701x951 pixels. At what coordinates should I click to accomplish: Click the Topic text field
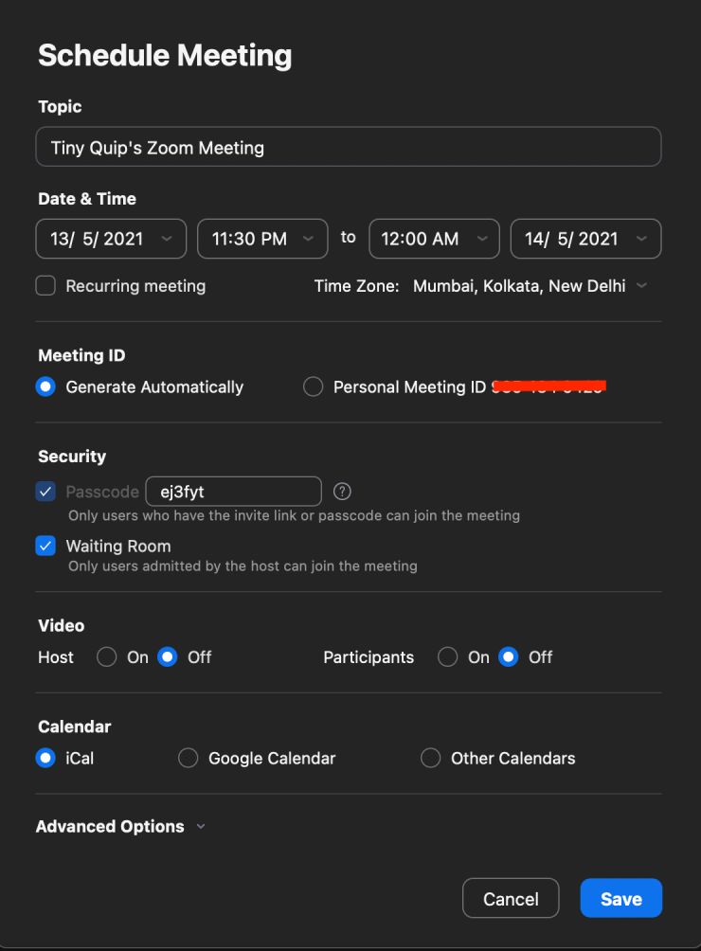pos(349,147)
